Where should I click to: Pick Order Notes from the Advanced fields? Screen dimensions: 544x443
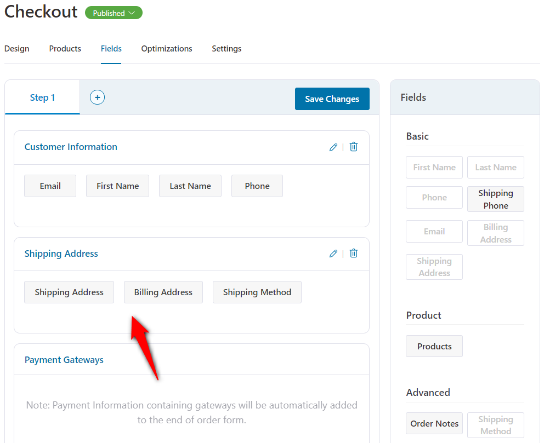click(434, 423)
